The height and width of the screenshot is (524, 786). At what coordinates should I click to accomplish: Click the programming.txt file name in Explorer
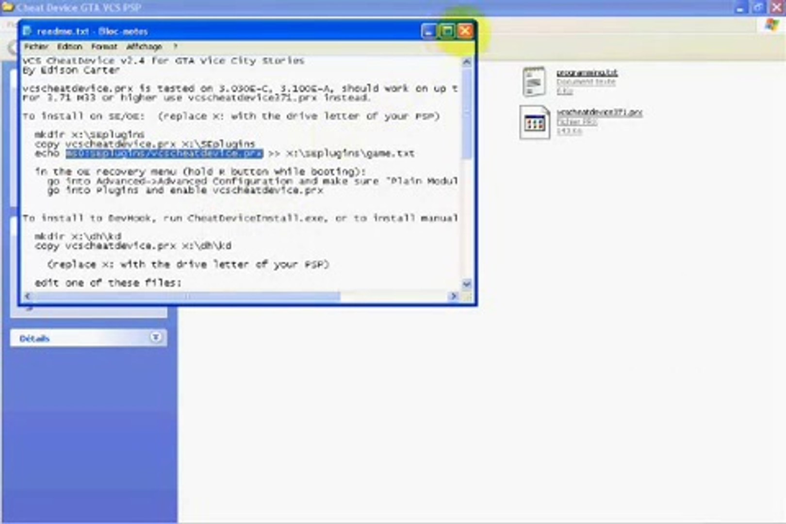pos(587,73)
